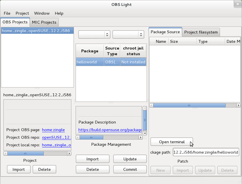Commit the helloworld package
242x184 pixels.
pos(130,169)
